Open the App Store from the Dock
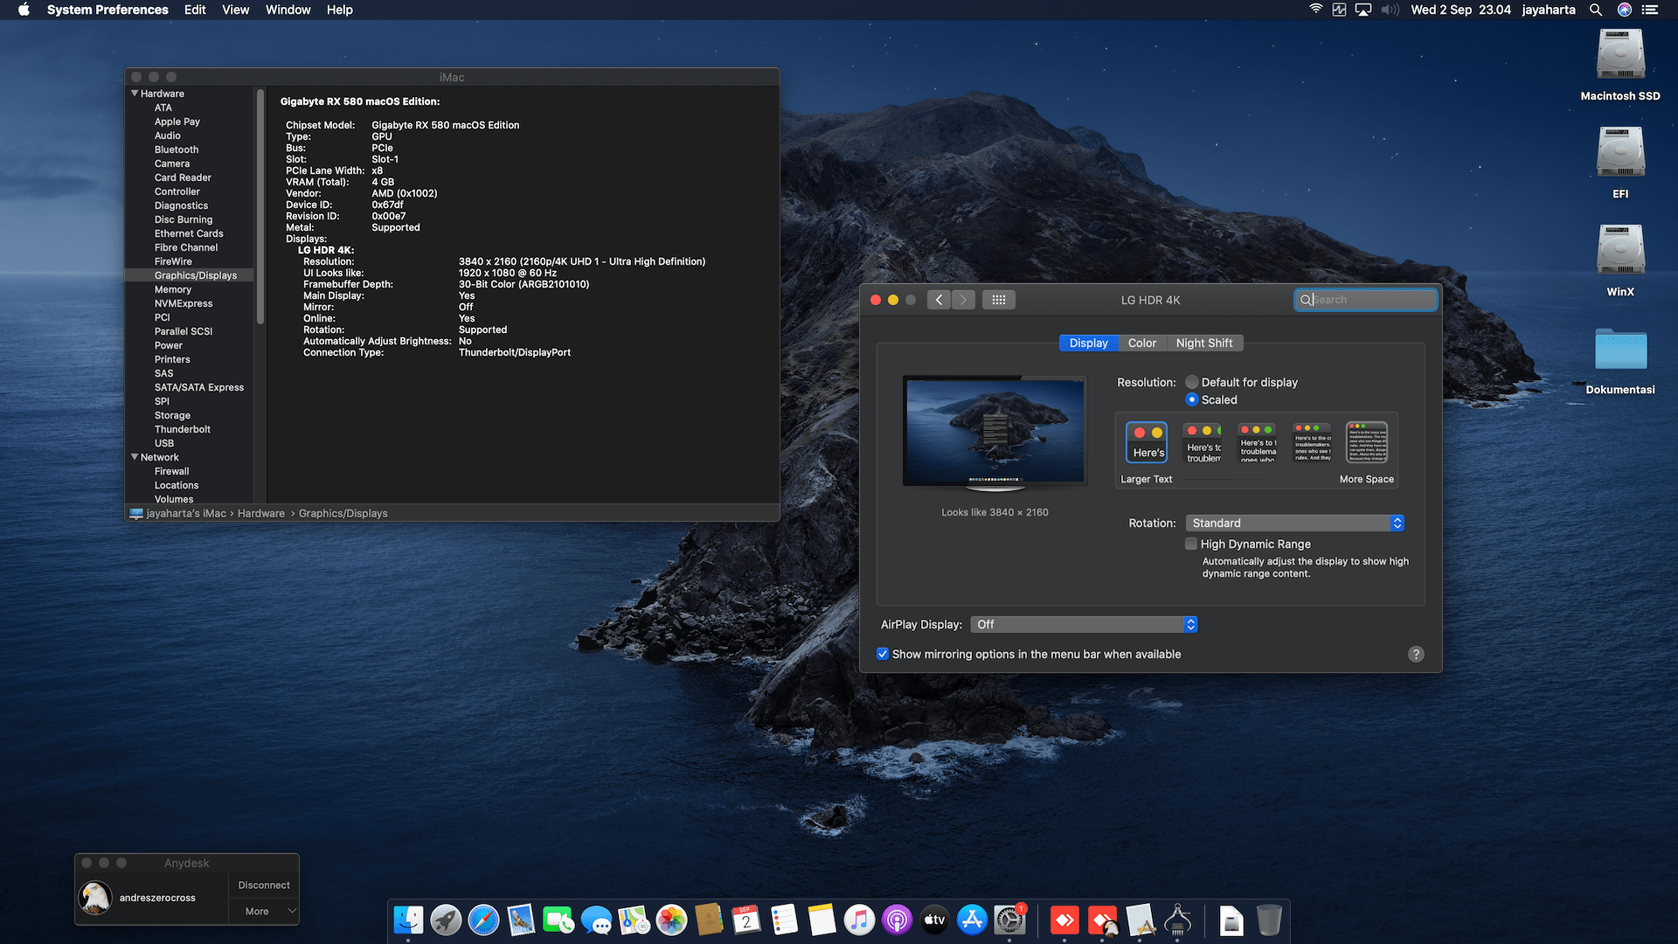Screen dimensions: 1678x944 click(x=971, y=920)
